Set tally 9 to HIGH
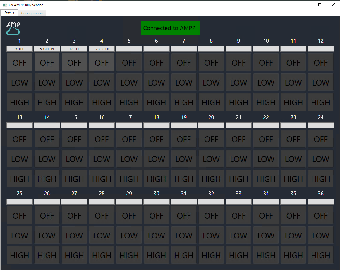Image resolution: width=340 pixels, height=270 pixels. [x=238, y=102]
